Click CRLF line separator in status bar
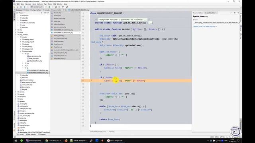 (x=217, y=137)
